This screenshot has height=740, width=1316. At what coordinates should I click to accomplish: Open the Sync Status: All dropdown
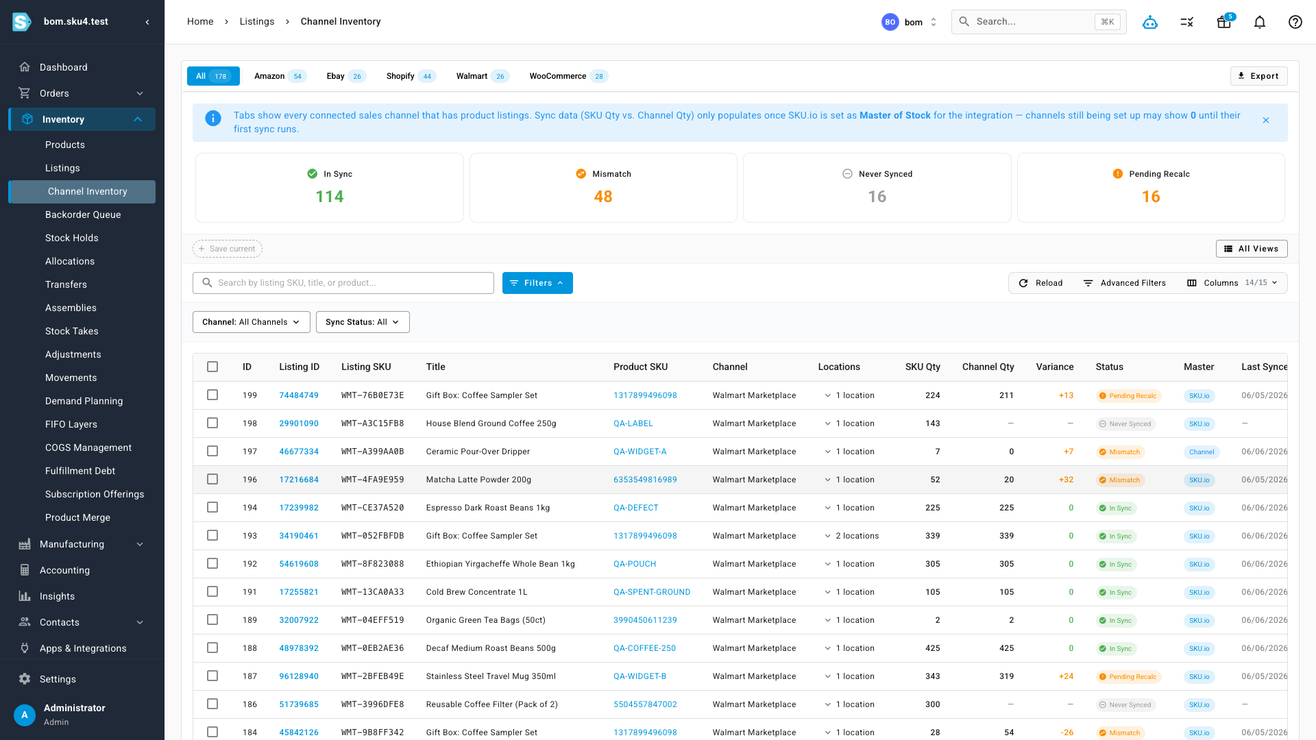point(363,322)
